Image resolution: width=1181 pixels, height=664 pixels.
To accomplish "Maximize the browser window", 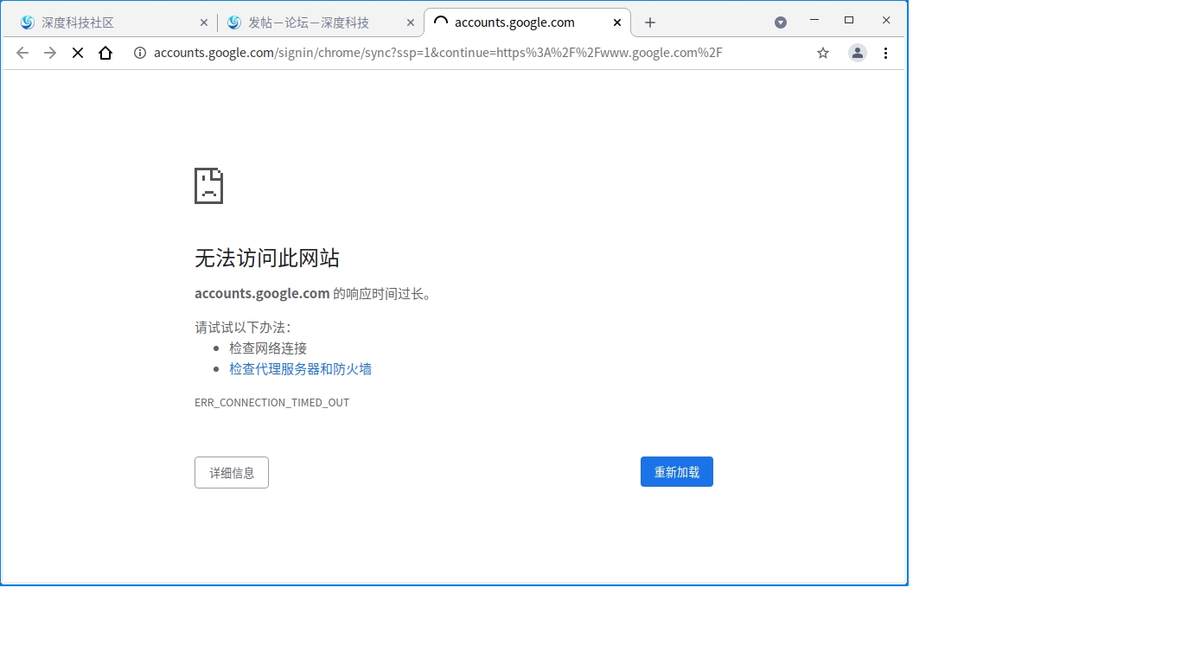I will (849, 20).
